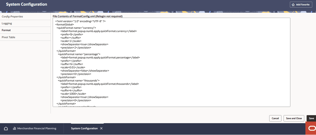The image size is (316, 135).
Task: Click the quickFormat name="percentage" line
Action: coord(79,54)
